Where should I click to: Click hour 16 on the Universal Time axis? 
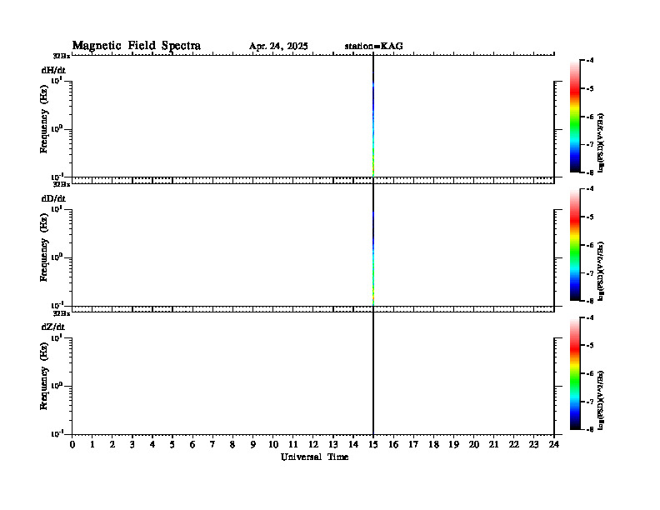click(x=393, y=444)
